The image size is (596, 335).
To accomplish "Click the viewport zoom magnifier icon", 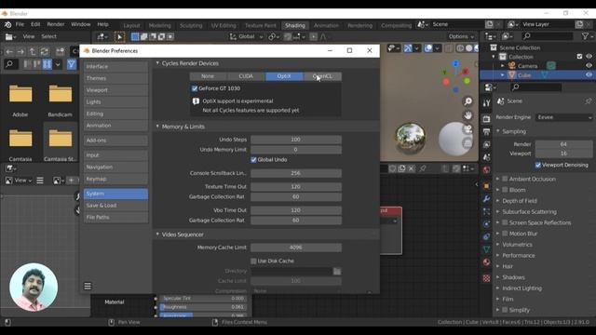I will 467,101.
